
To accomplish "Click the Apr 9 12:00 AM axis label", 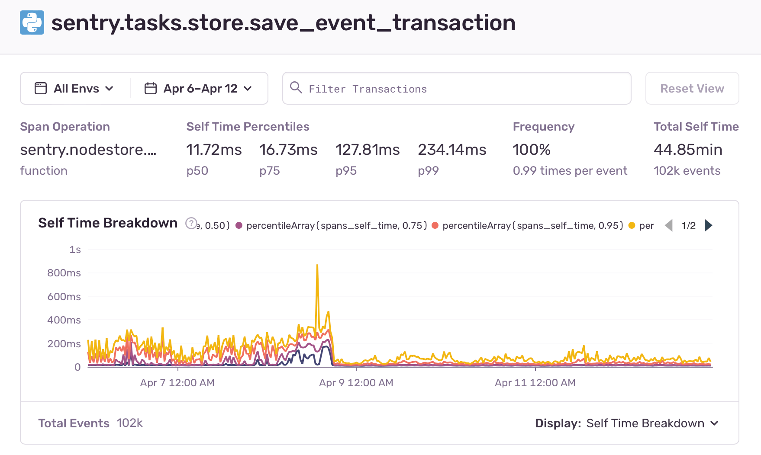I will pos(356,383).
